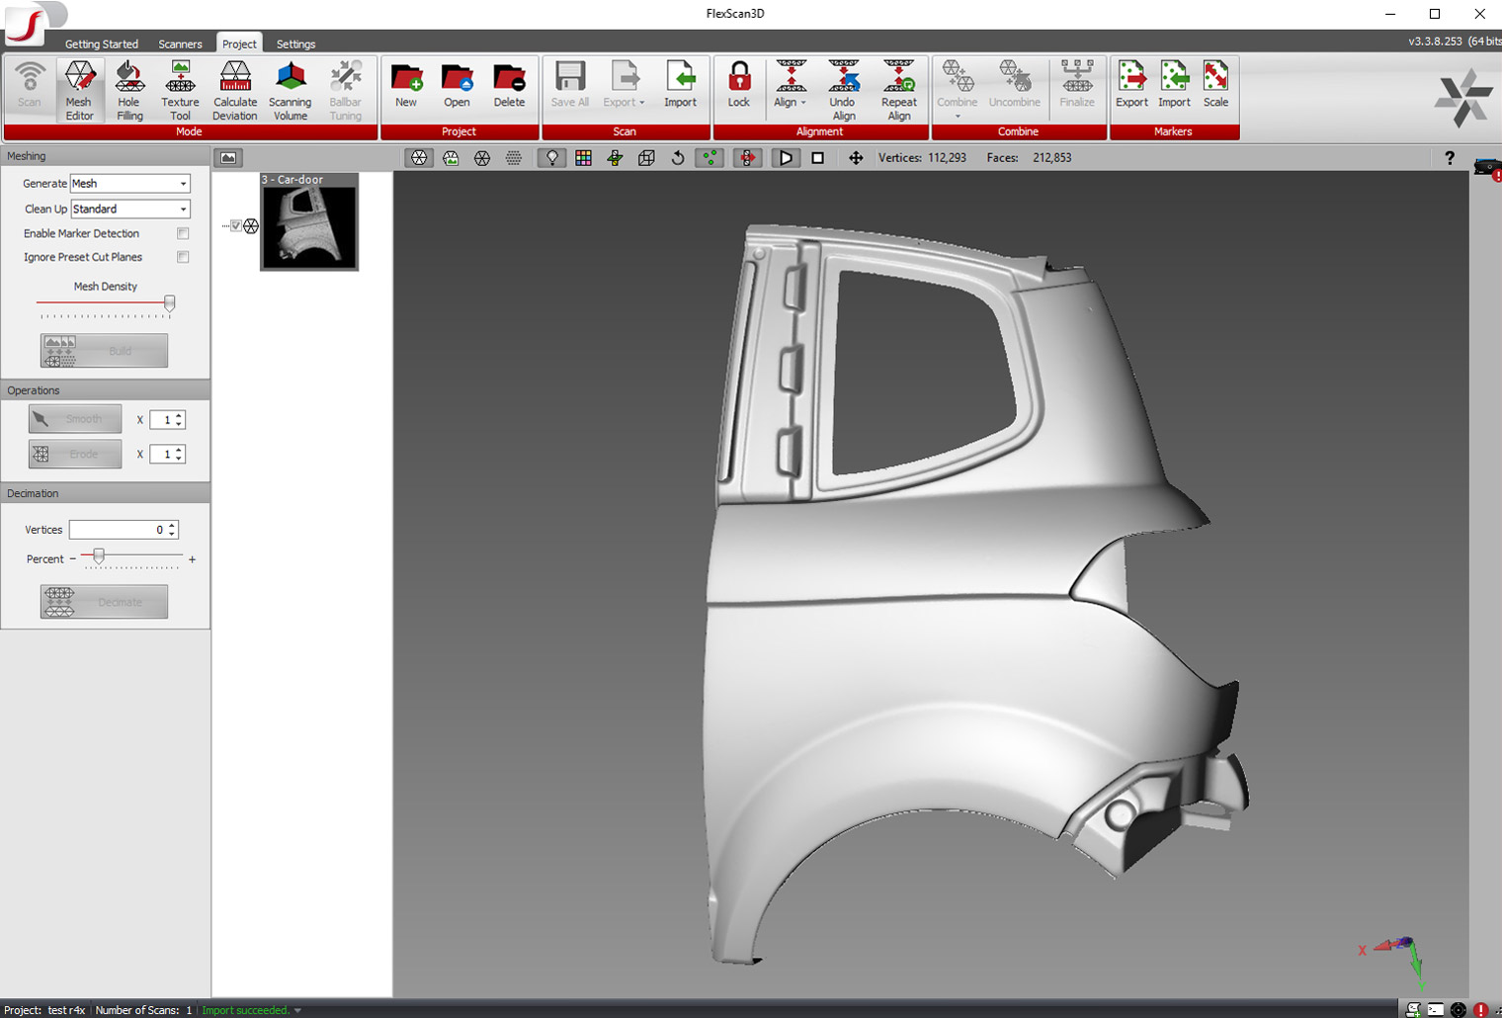
Task: Toggle visibility of the Car-door scan
Action: point(234,224)
